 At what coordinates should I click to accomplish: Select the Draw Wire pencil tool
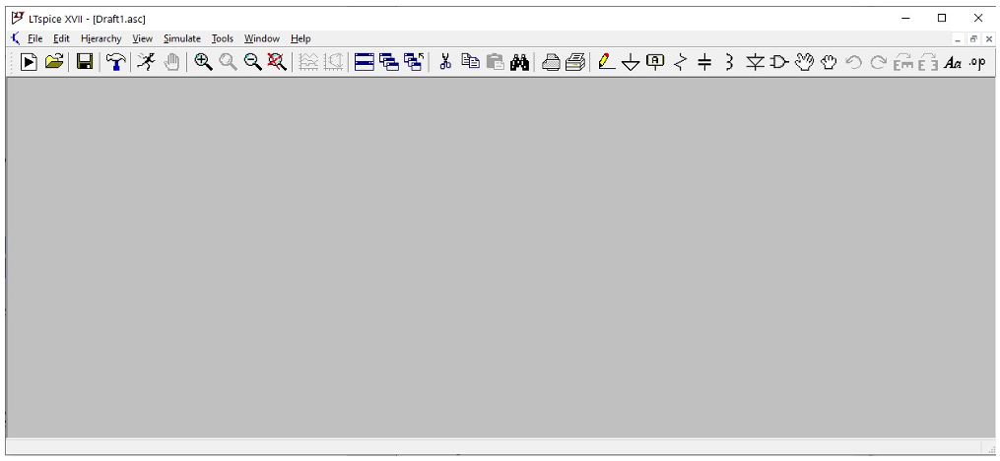click(608, 62)
